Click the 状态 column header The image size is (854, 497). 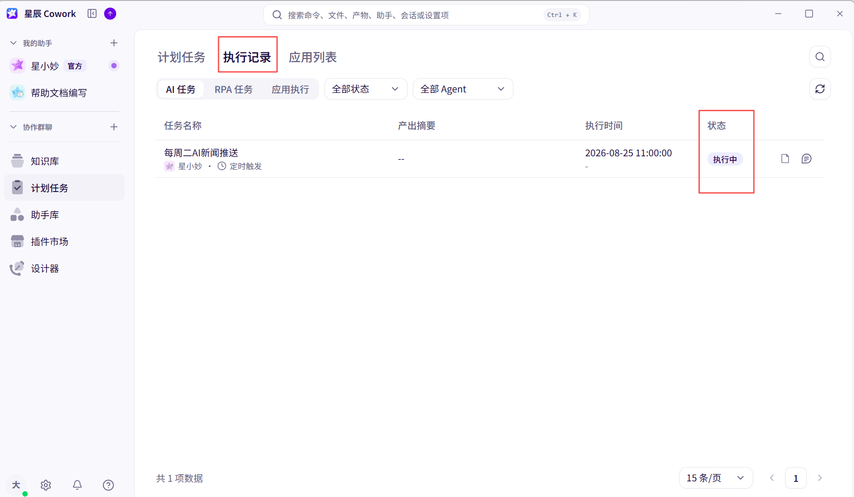point(716,125)
